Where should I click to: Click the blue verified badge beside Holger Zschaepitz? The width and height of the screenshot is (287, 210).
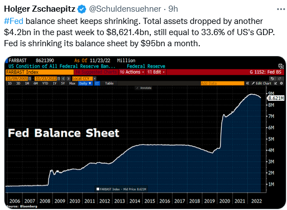(x=82, y=9)
